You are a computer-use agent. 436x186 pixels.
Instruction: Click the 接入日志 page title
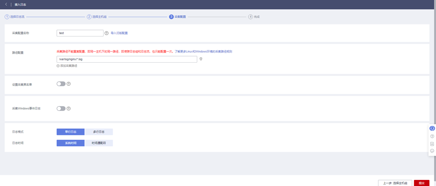21,5
